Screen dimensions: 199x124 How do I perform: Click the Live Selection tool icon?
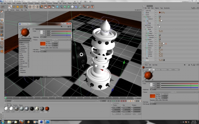click(x=10, y=7)
